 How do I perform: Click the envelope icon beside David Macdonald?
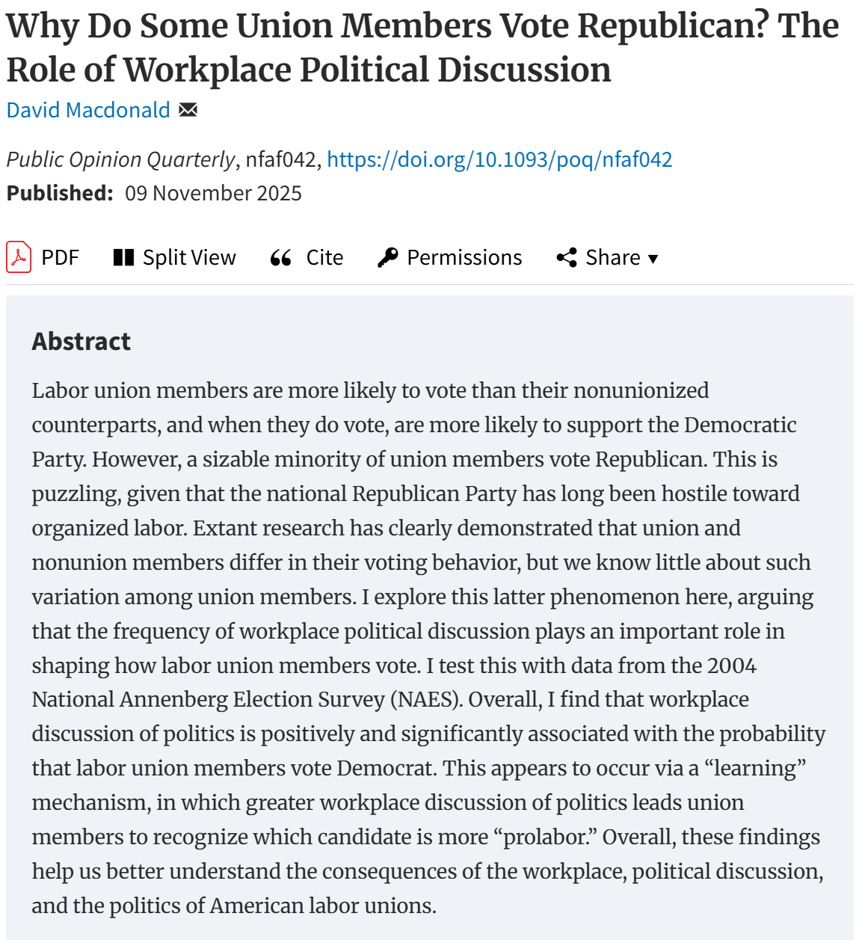188,110
